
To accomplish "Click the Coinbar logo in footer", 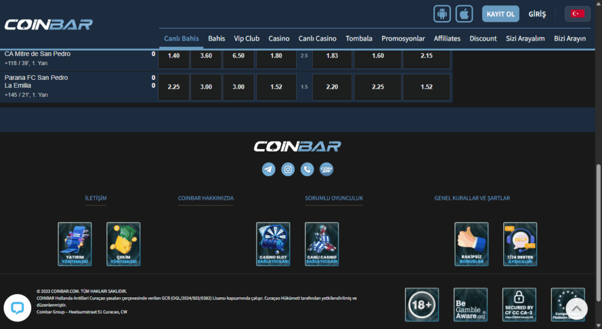I will point(297,146).
